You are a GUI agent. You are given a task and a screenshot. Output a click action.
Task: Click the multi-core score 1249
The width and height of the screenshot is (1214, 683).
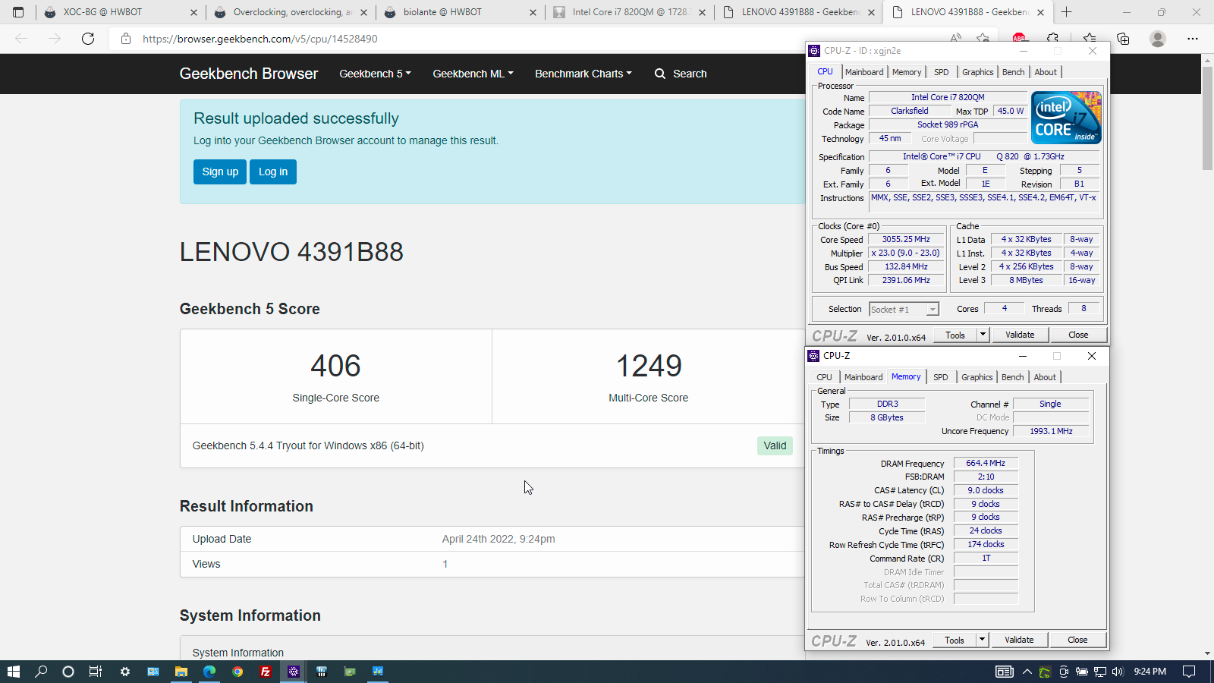pyautogui.click(x=649, y=366)
